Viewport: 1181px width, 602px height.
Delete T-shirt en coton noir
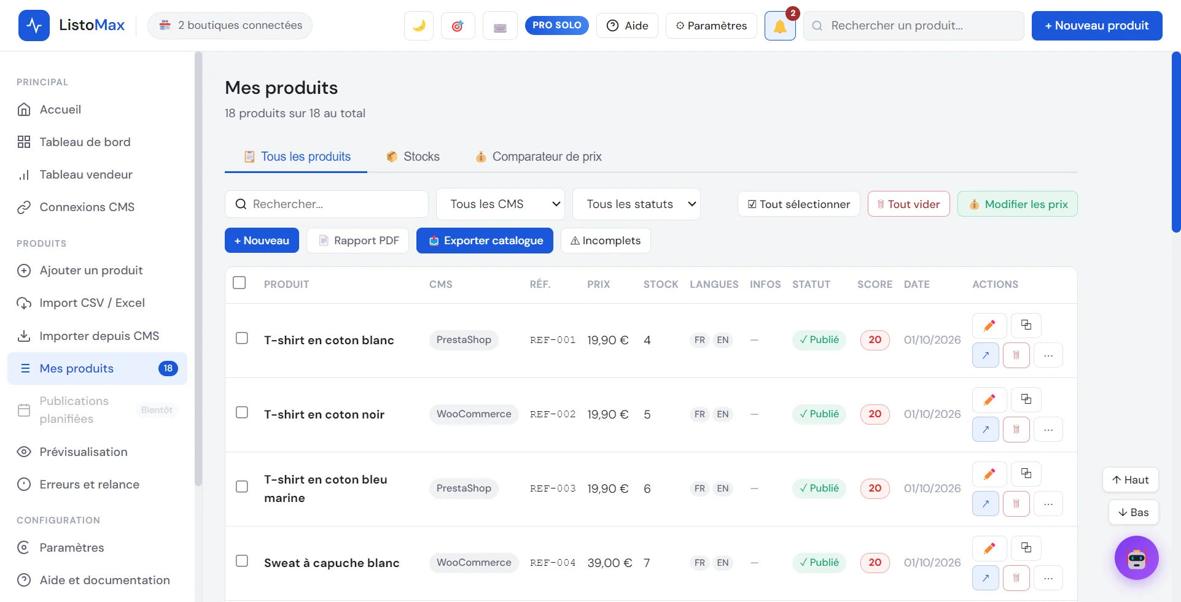tap(1016, 430)
